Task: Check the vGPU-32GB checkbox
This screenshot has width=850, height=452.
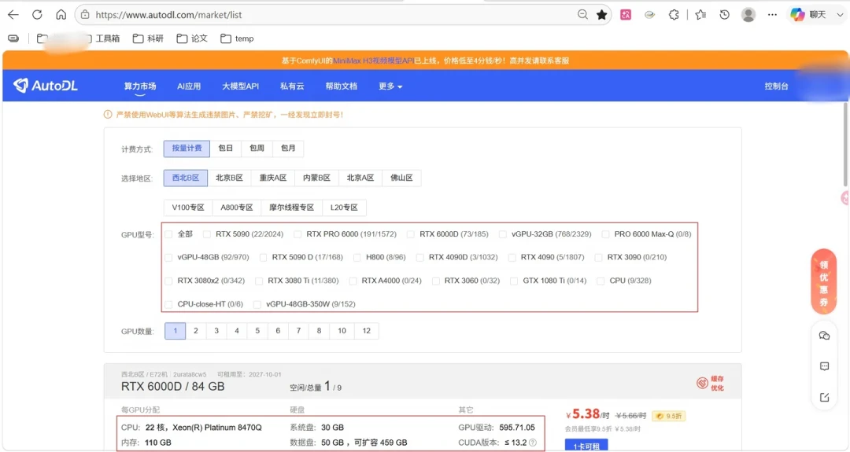Action: coord(502,233)
